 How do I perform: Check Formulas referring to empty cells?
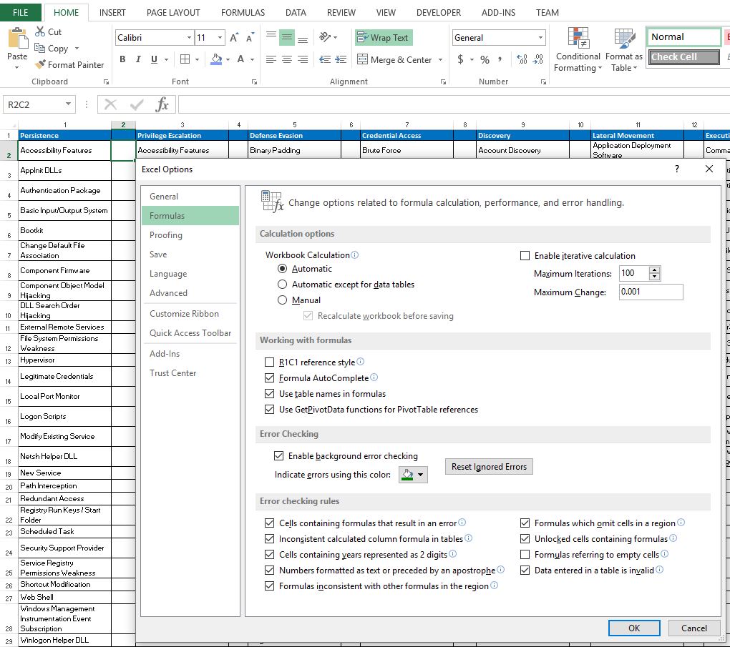(525, 555)
